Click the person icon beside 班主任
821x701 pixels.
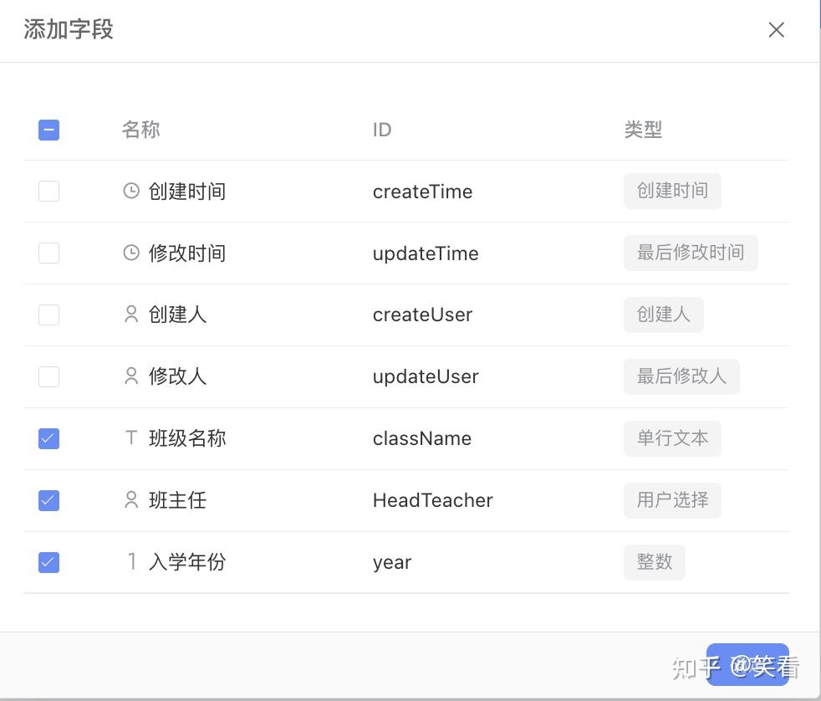(131, 499)
